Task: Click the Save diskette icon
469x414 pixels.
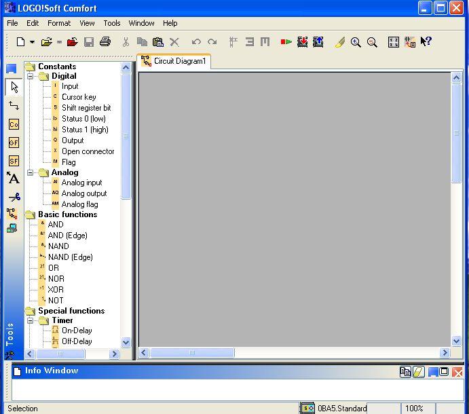Action: pos(89,42)
